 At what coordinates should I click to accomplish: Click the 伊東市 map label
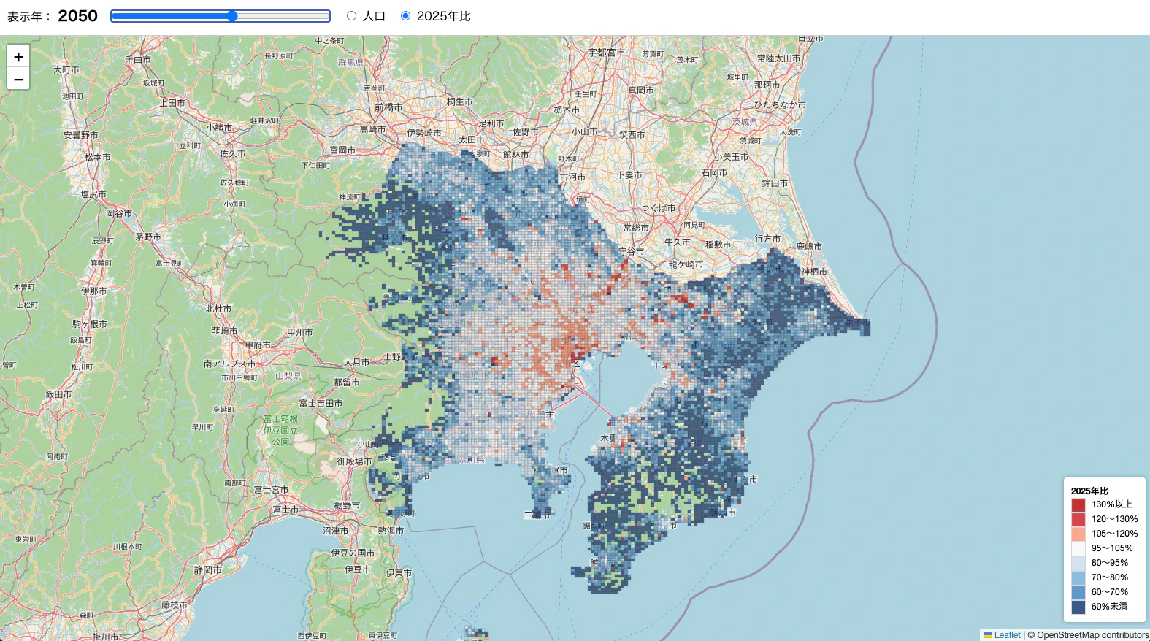399,573
